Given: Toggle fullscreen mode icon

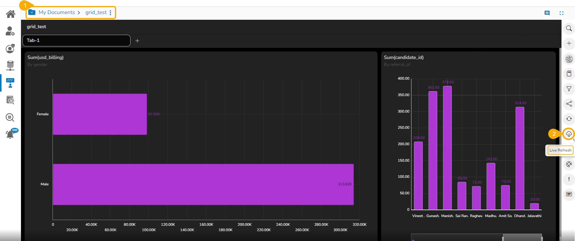Looking at the screenshot, I should pyautogui.click(x=561, y=13).
